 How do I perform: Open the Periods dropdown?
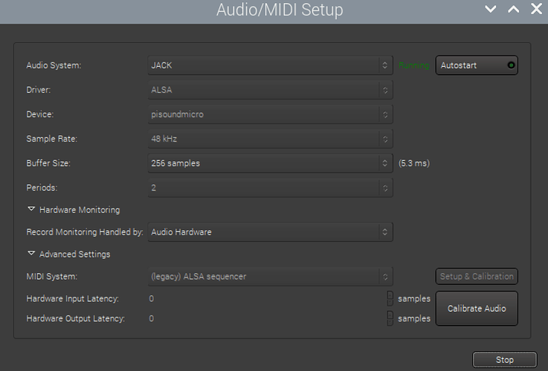[270, 188]
